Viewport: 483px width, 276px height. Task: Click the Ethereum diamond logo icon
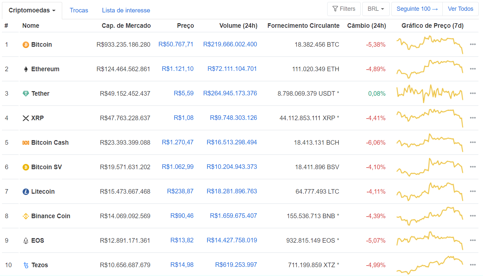pos(26,69)
